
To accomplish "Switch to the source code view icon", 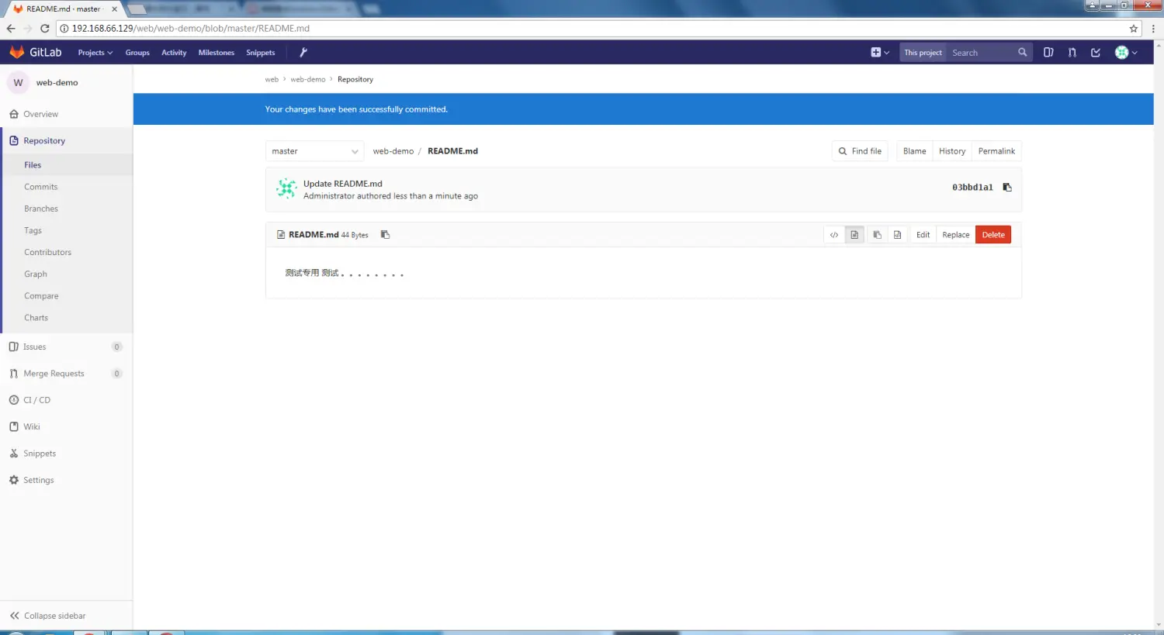I will (834, 235).
